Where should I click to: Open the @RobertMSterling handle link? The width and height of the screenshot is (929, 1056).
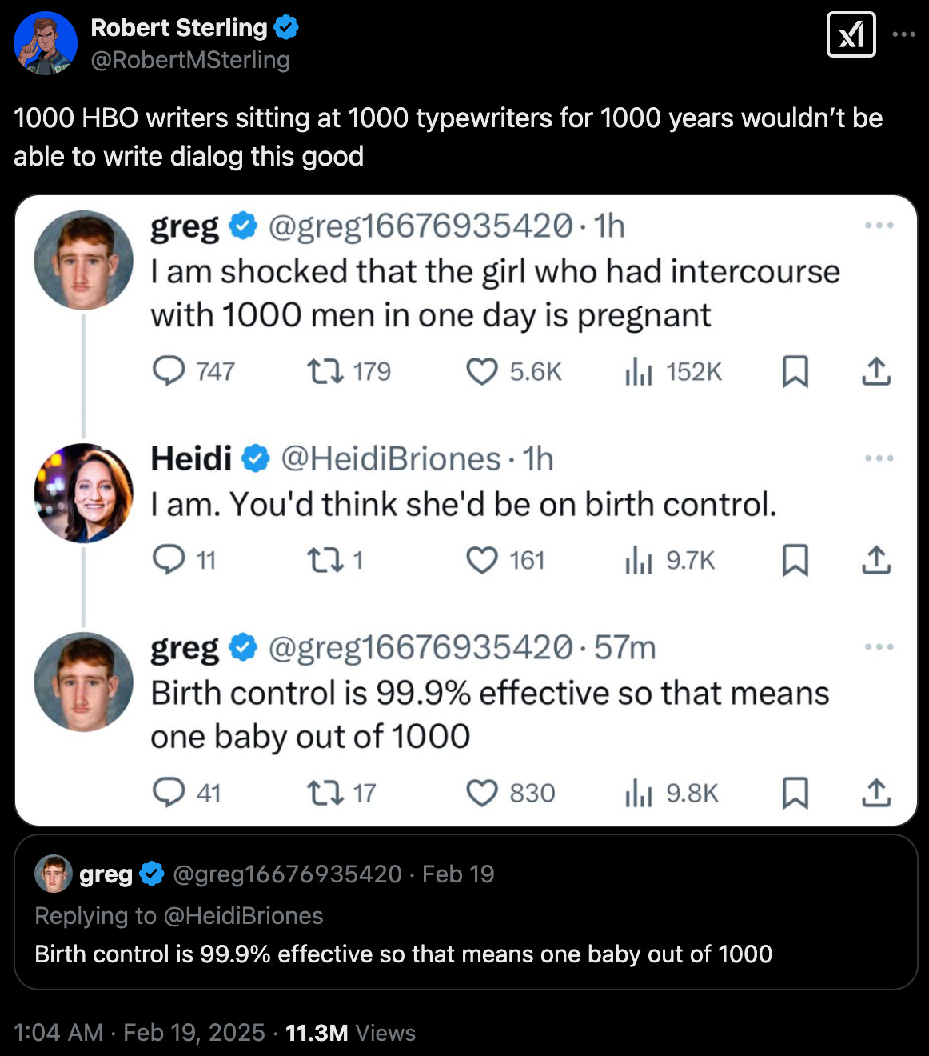(x=190, y=60)
